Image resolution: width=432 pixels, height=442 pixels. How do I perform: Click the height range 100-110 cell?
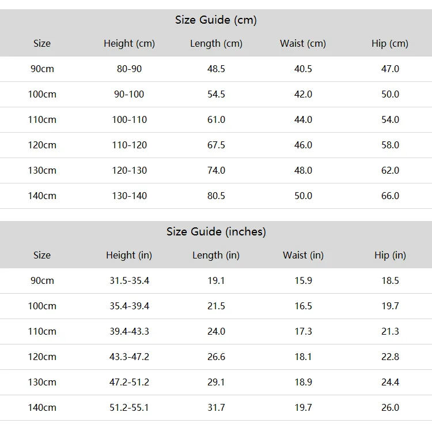pos(130,119)
